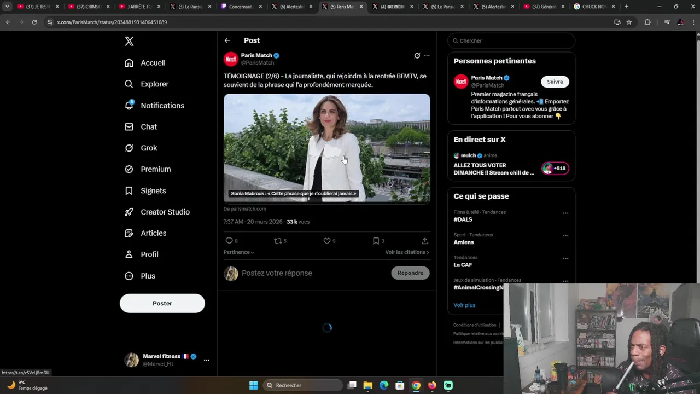Open Profil in the sidebar

(x=141, y=255)
